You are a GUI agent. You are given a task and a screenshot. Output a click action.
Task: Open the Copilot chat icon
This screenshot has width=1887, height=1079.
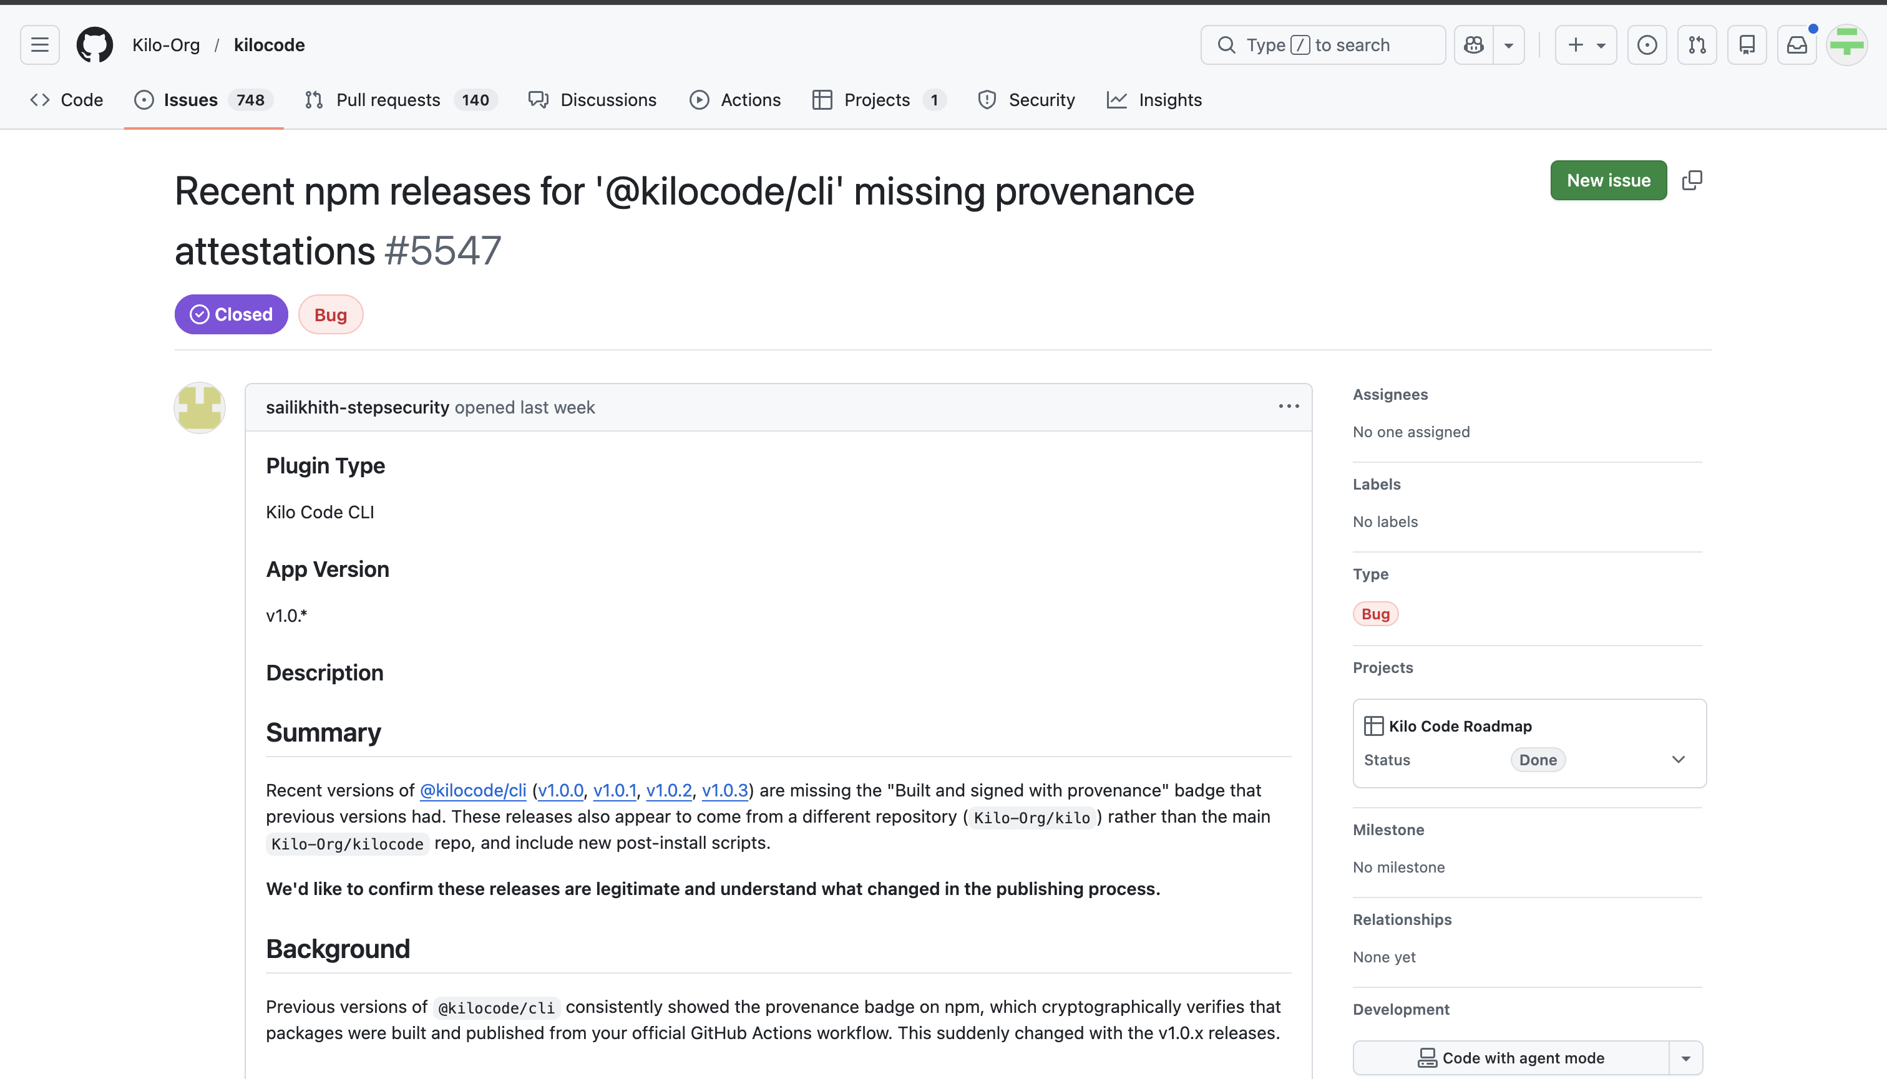tap(1474, 45)
